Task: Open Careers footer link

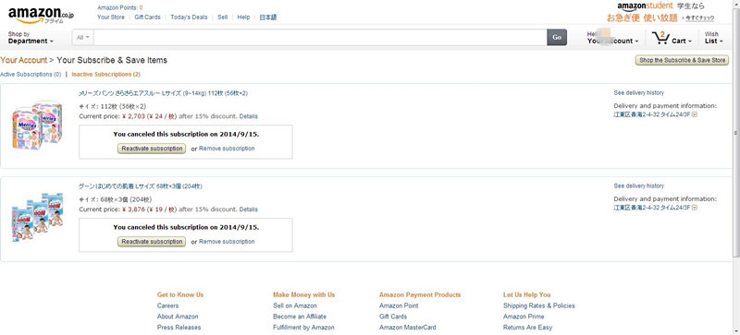Action: [x=168, y=305]
